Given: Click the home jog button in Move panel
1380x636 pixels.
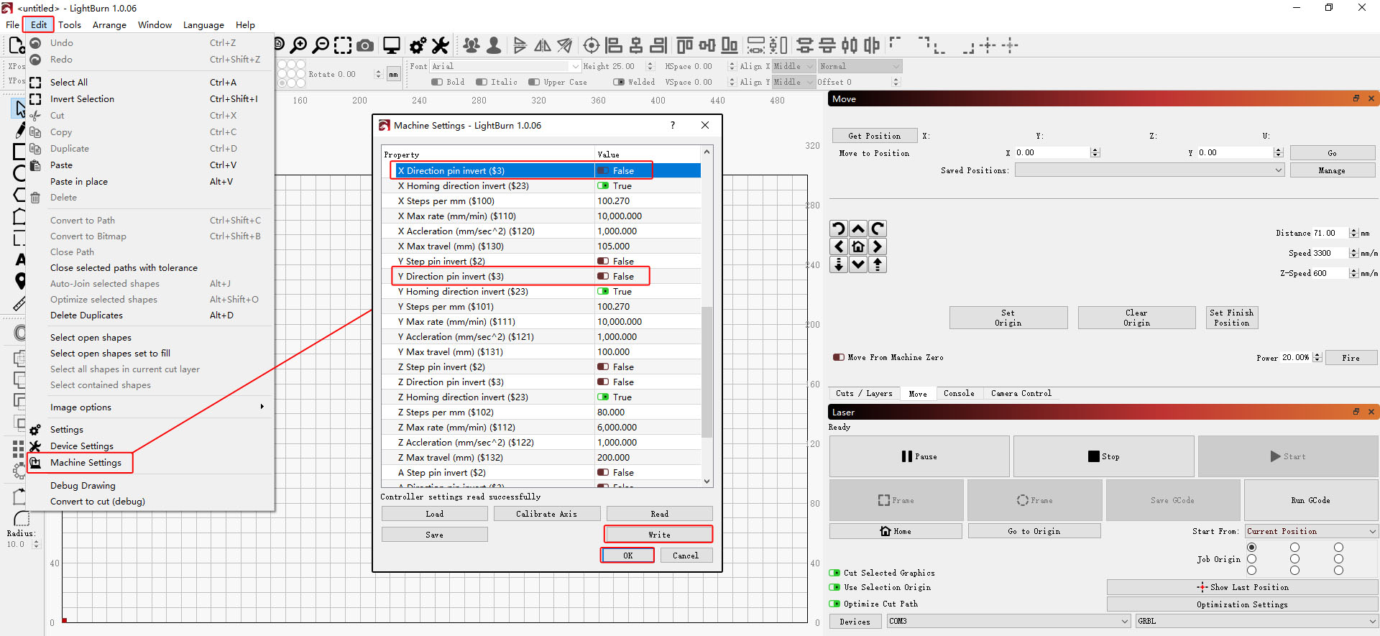Looking at the screenshot, I should 858,246.
